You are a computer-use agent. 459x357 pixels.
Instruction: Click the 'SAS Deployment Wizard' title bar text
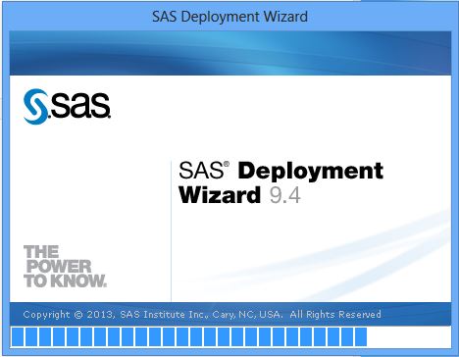click(x=229, y=17)
